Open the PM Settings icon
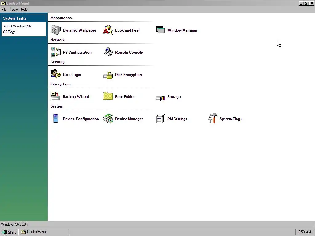 pos(160,119)
